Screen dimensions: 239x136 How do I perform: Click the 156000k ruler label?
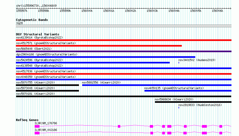[x=87, y=11]
